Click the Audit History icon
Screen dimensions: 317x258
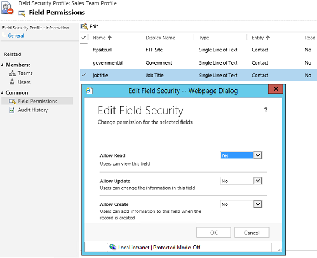pyautogui.click(x=12, y=110)
